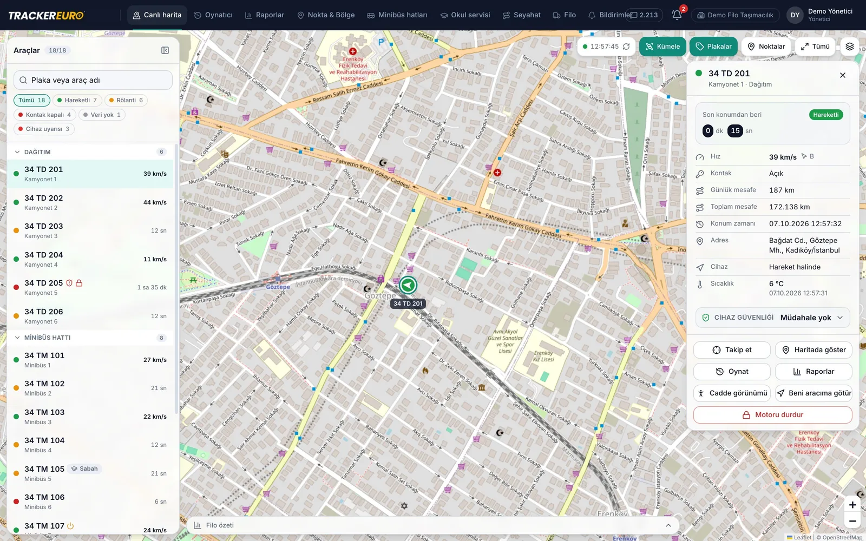Zoom out on the map

pyautogui.click(x=852, y=521)
